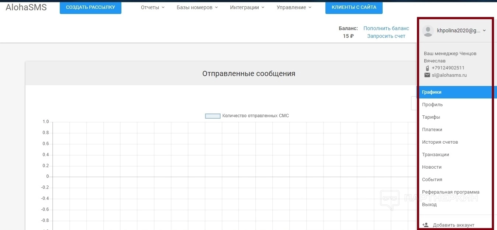Click the СОЗДАТЬ РАССЫЛКУ button
Viewport: 497px width, 230px height.
tap(90, 7)
